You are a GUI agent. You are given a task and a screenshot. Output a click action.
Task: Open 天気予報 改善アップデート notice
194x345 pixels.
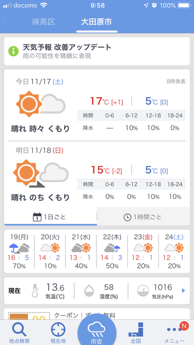pyautogui.click(x=97, y=51)
